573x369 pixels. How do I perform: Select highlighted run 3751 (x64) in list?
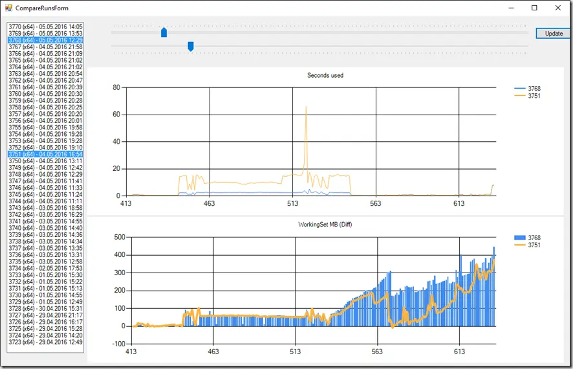click(x=45, y=154)
